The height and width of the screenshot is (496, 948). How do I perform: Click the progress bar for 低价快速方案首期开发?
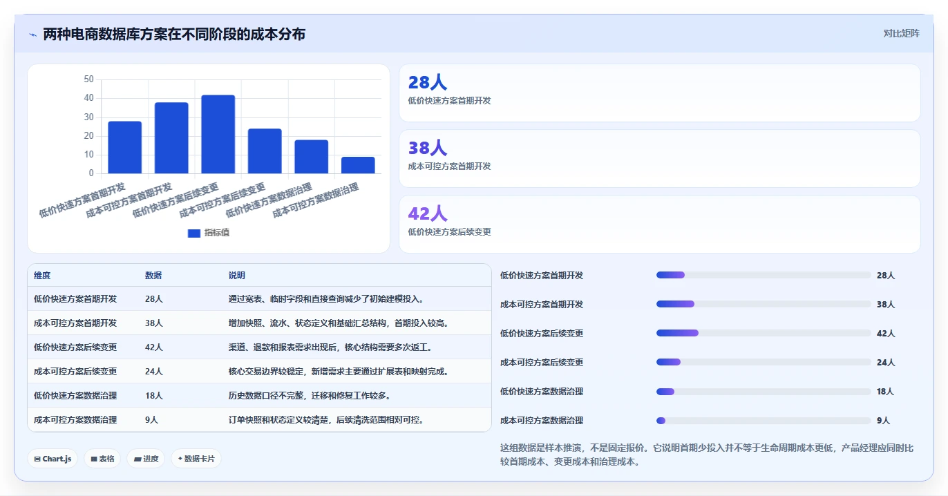(764, 275)
